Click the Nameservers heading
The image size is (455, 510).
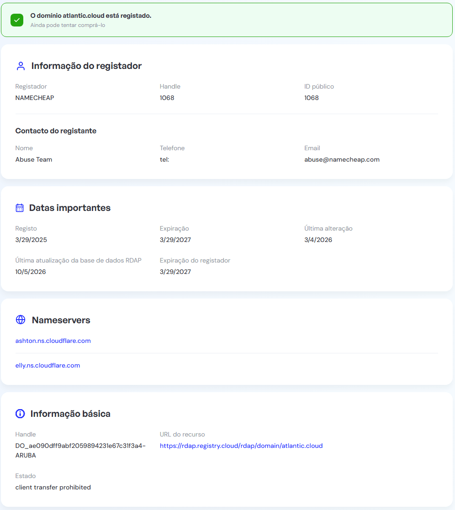pyautogui.click(x=61, y=320)
